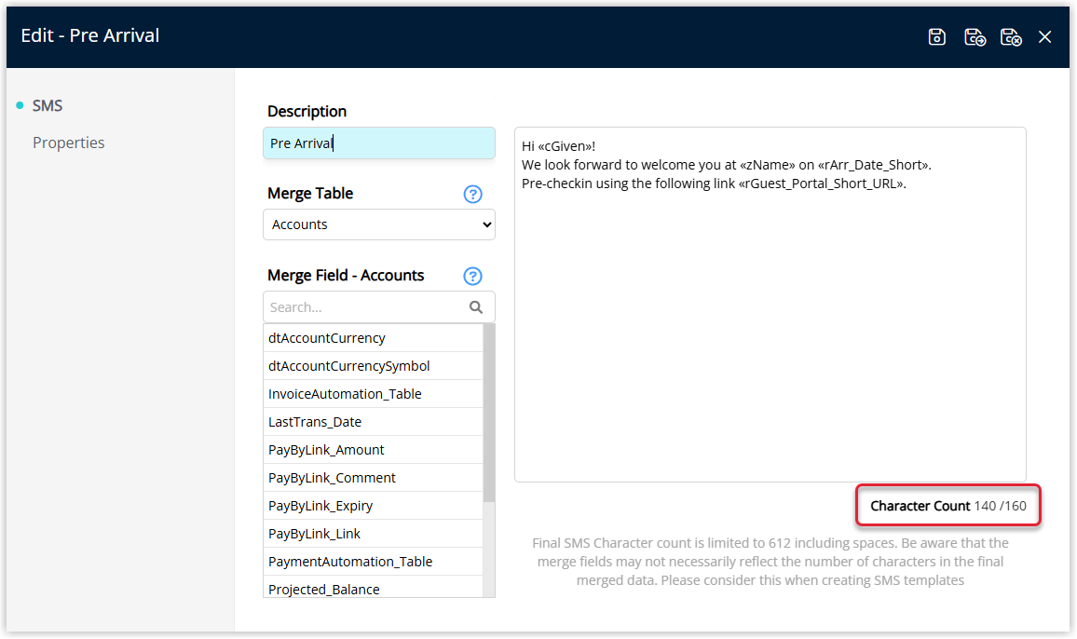Image resolution: width=1077 pixels, height=639 pixels.
Task: Select the PayByLink_Amount merge field
Action: click(373, 450)
